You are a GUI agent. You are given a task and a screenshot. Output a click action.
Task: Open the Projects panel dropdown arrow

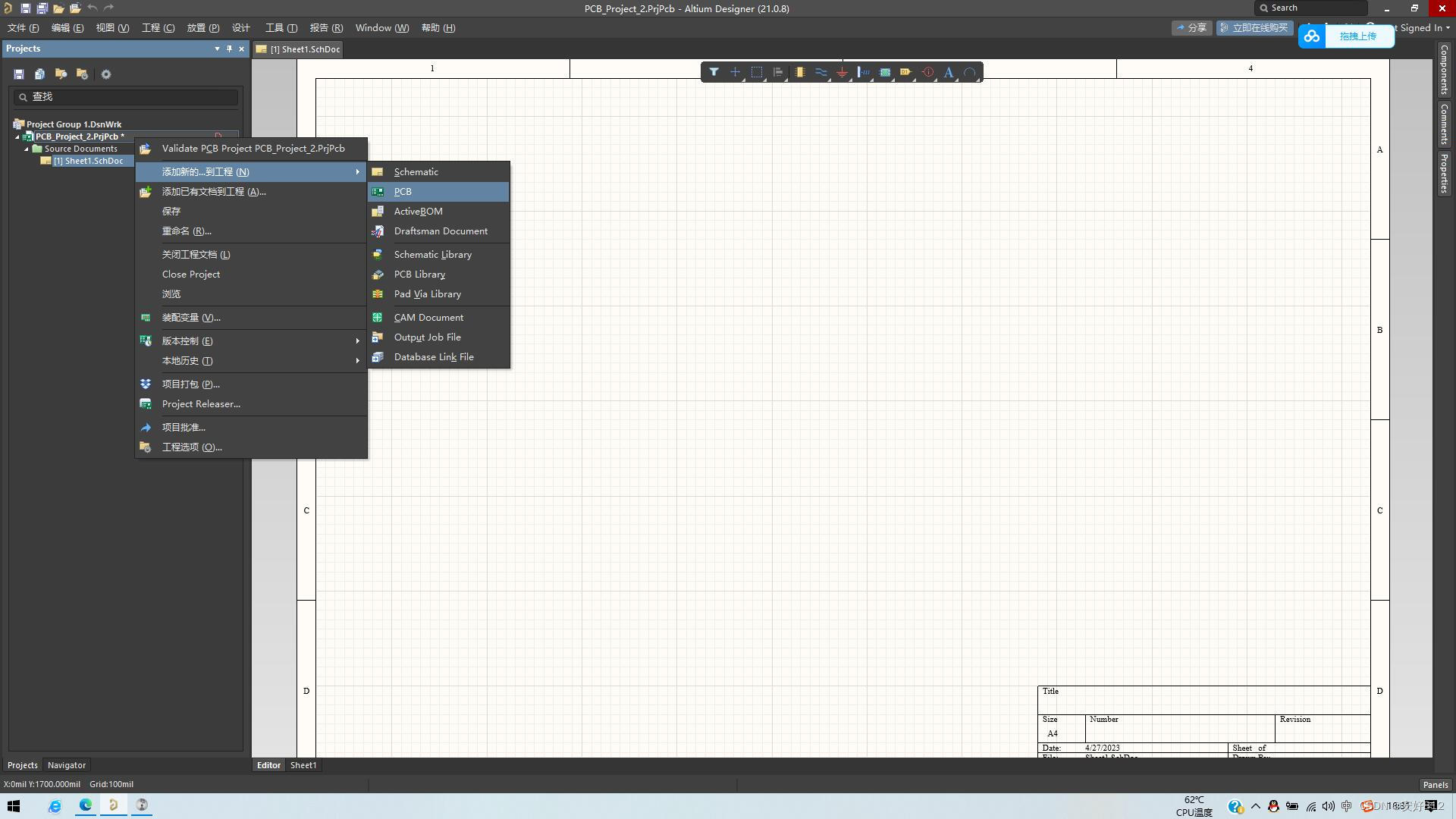coord(217,49)
